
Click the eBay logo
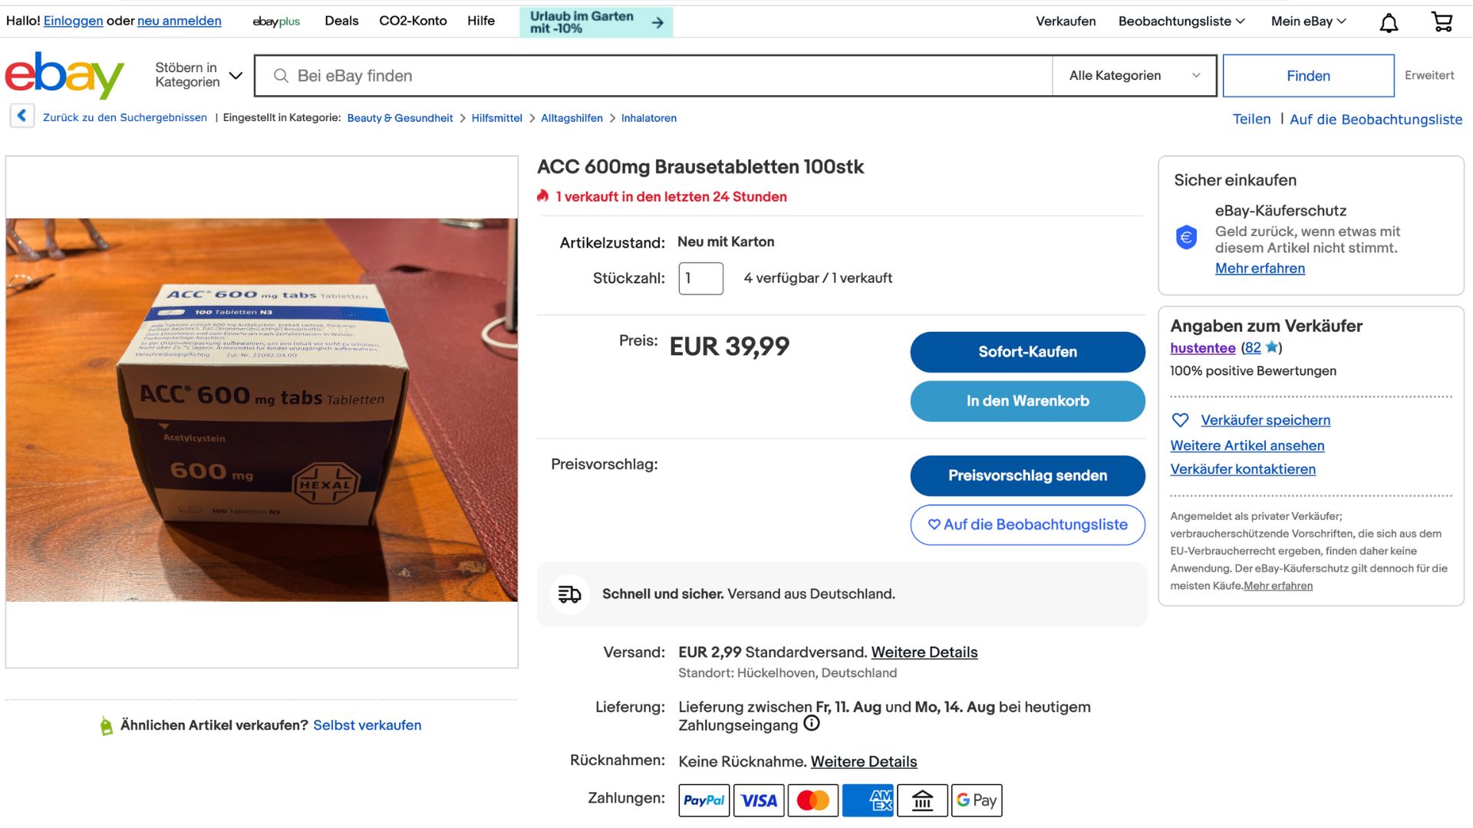[x=64, y=75]
